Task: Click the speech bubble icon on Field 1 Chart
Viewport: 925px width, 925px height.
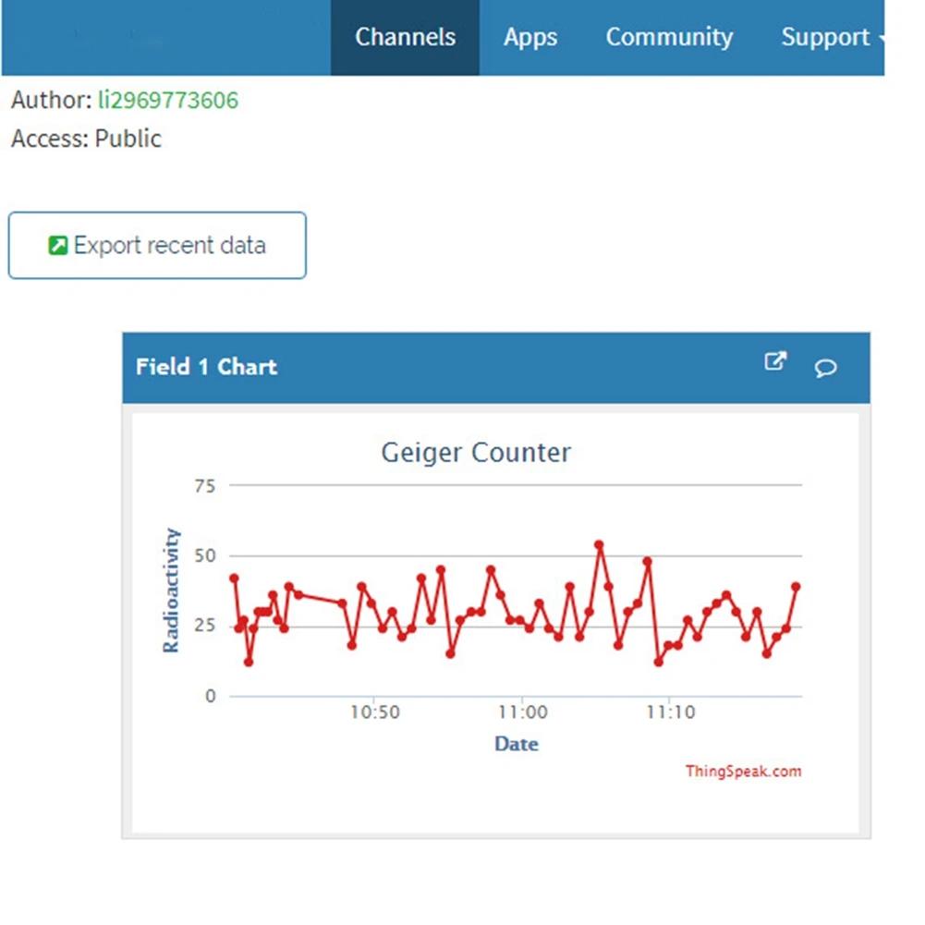Action: point(825,369)
